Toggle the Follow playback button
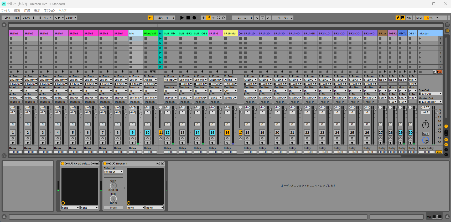 point(150,18)
